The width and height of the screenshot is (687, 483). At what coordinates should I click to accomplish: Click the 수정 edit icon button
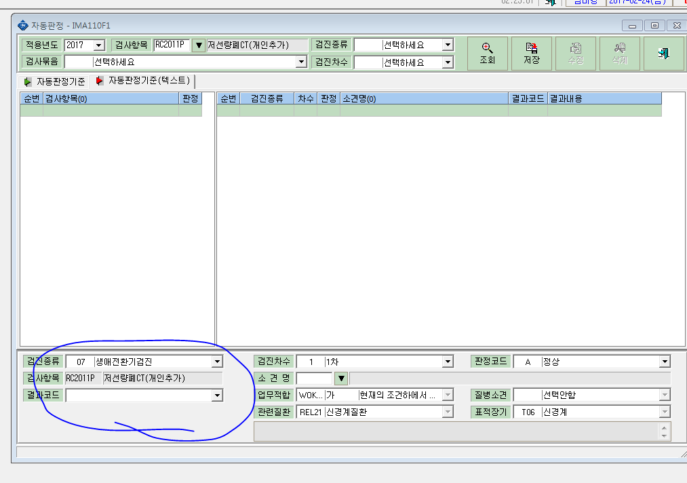tap(576, 54)
